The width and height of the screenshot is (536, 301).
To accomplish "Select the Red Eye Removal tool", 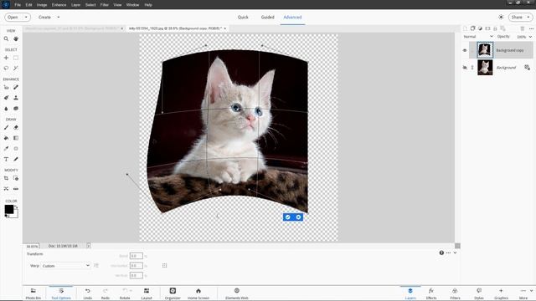I will pyautogui.click(x=6, y=87).
